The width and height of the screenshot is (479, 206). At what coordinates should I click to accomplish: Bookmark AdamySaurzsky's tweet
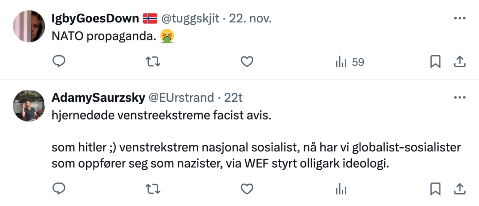point(435,189)
